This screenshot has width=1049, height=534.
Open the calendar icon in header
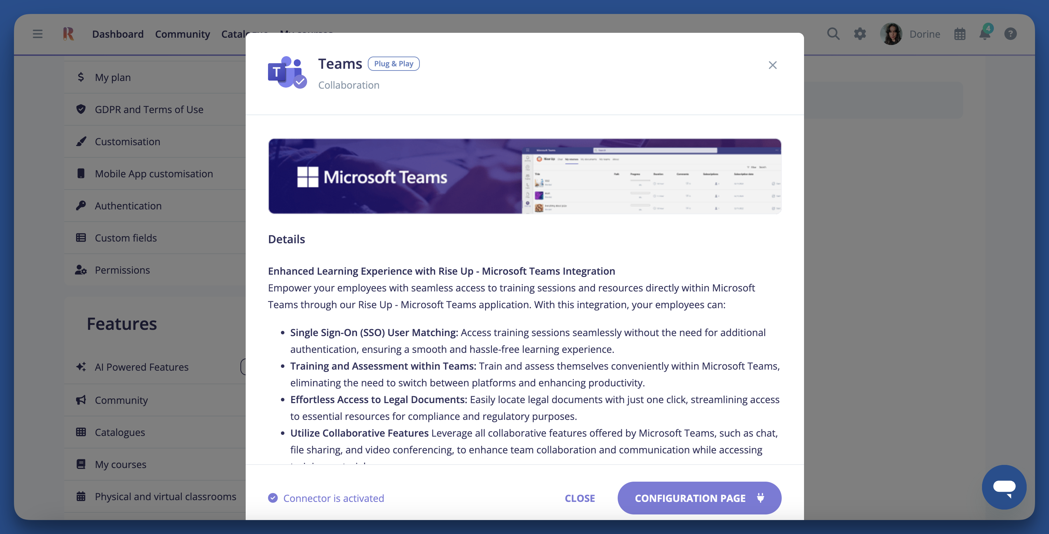point(960,34)
